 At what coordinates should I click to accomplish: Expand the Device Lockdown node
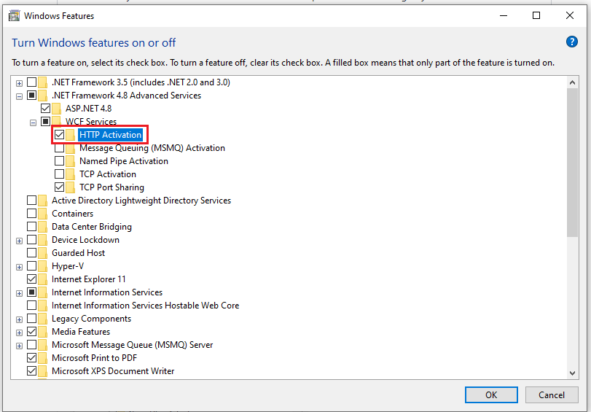click(x=19, y=241)
